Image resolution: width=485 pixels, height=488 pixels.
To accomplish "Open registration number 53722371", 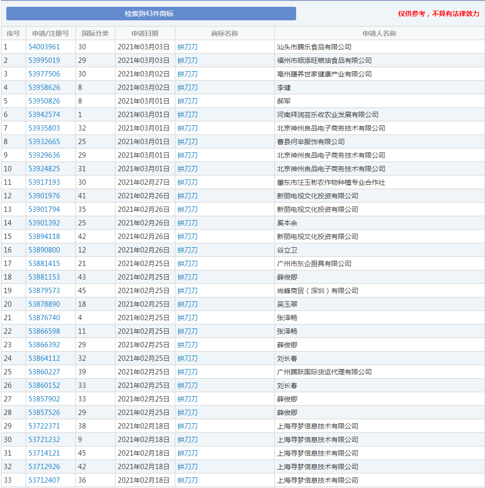I will (x=44, y=426).
